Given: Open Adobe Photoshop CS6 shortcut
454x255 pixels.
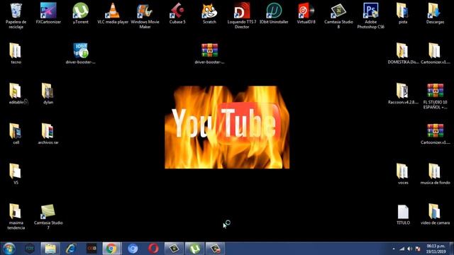Looking at the screenshot, I should click(370, 11).
